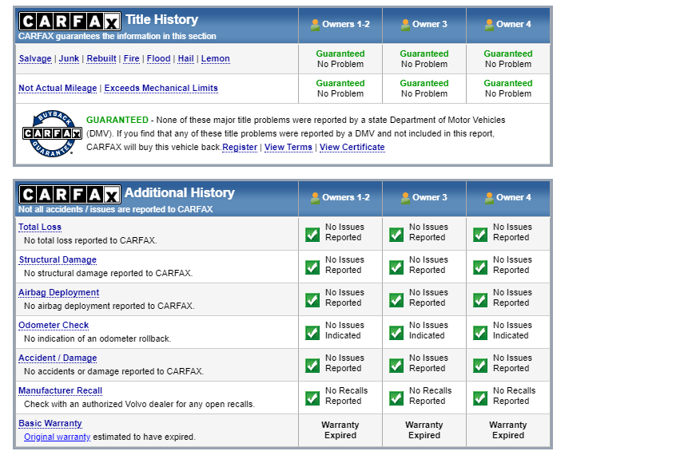Click Owner 4 'Warranty Expired' cell

click(x=508, y=430)
